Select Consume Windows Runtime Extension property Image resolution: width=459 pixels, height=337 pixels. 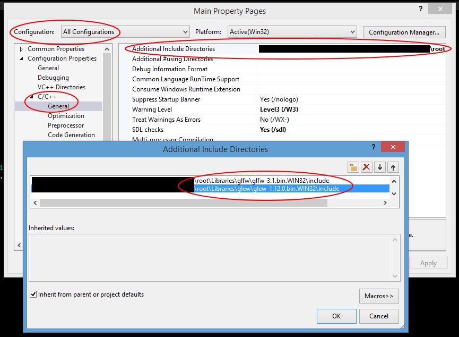pos(186,89)
